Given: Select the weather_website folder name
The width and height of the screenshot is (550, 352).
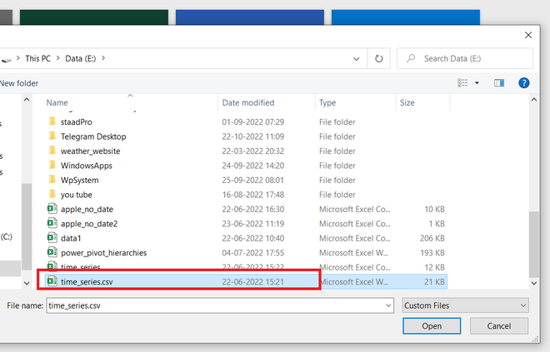Looking at the screenshot, I should tap(91, 151).
